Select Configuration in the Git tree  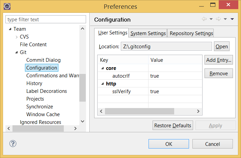tap(42, 68)
